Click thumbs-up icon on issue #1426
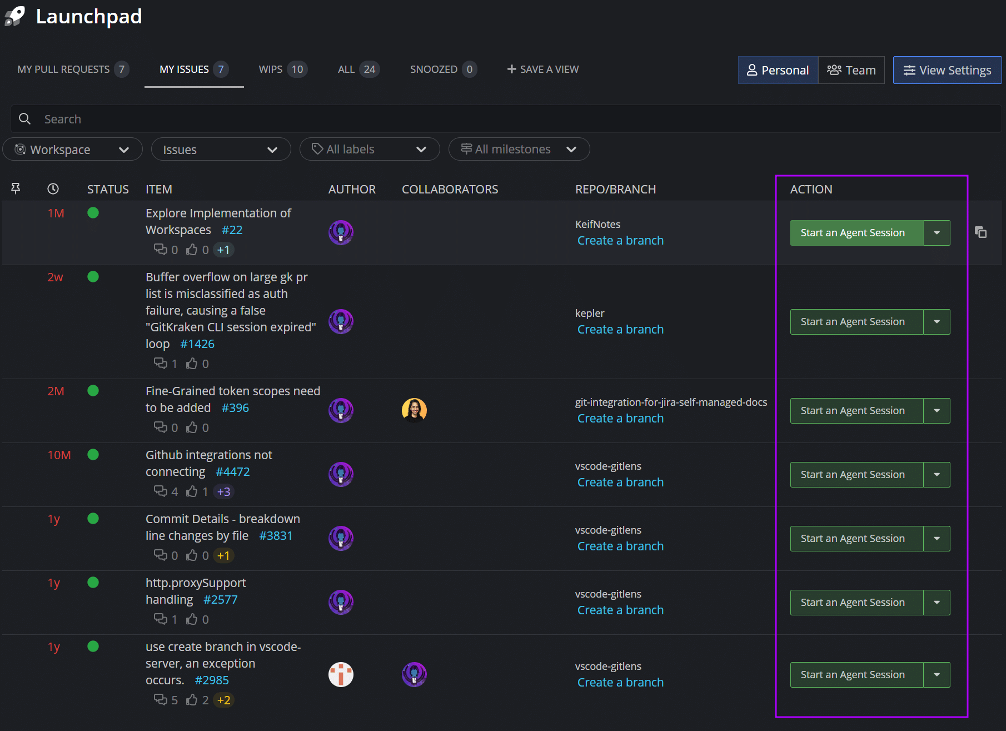1006x731 pixels. 192,364
